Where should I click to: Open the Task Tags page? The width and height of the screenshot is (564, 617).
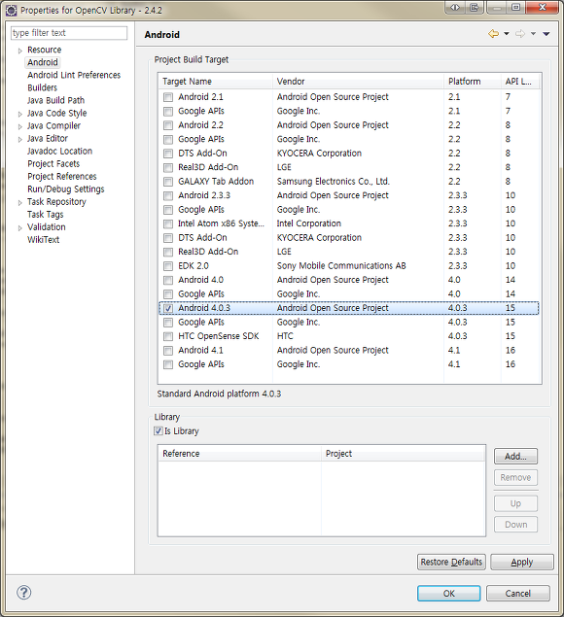(x=46, y=214)
